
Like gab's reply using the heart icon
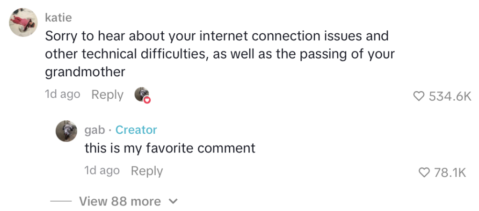coord(424,173)
